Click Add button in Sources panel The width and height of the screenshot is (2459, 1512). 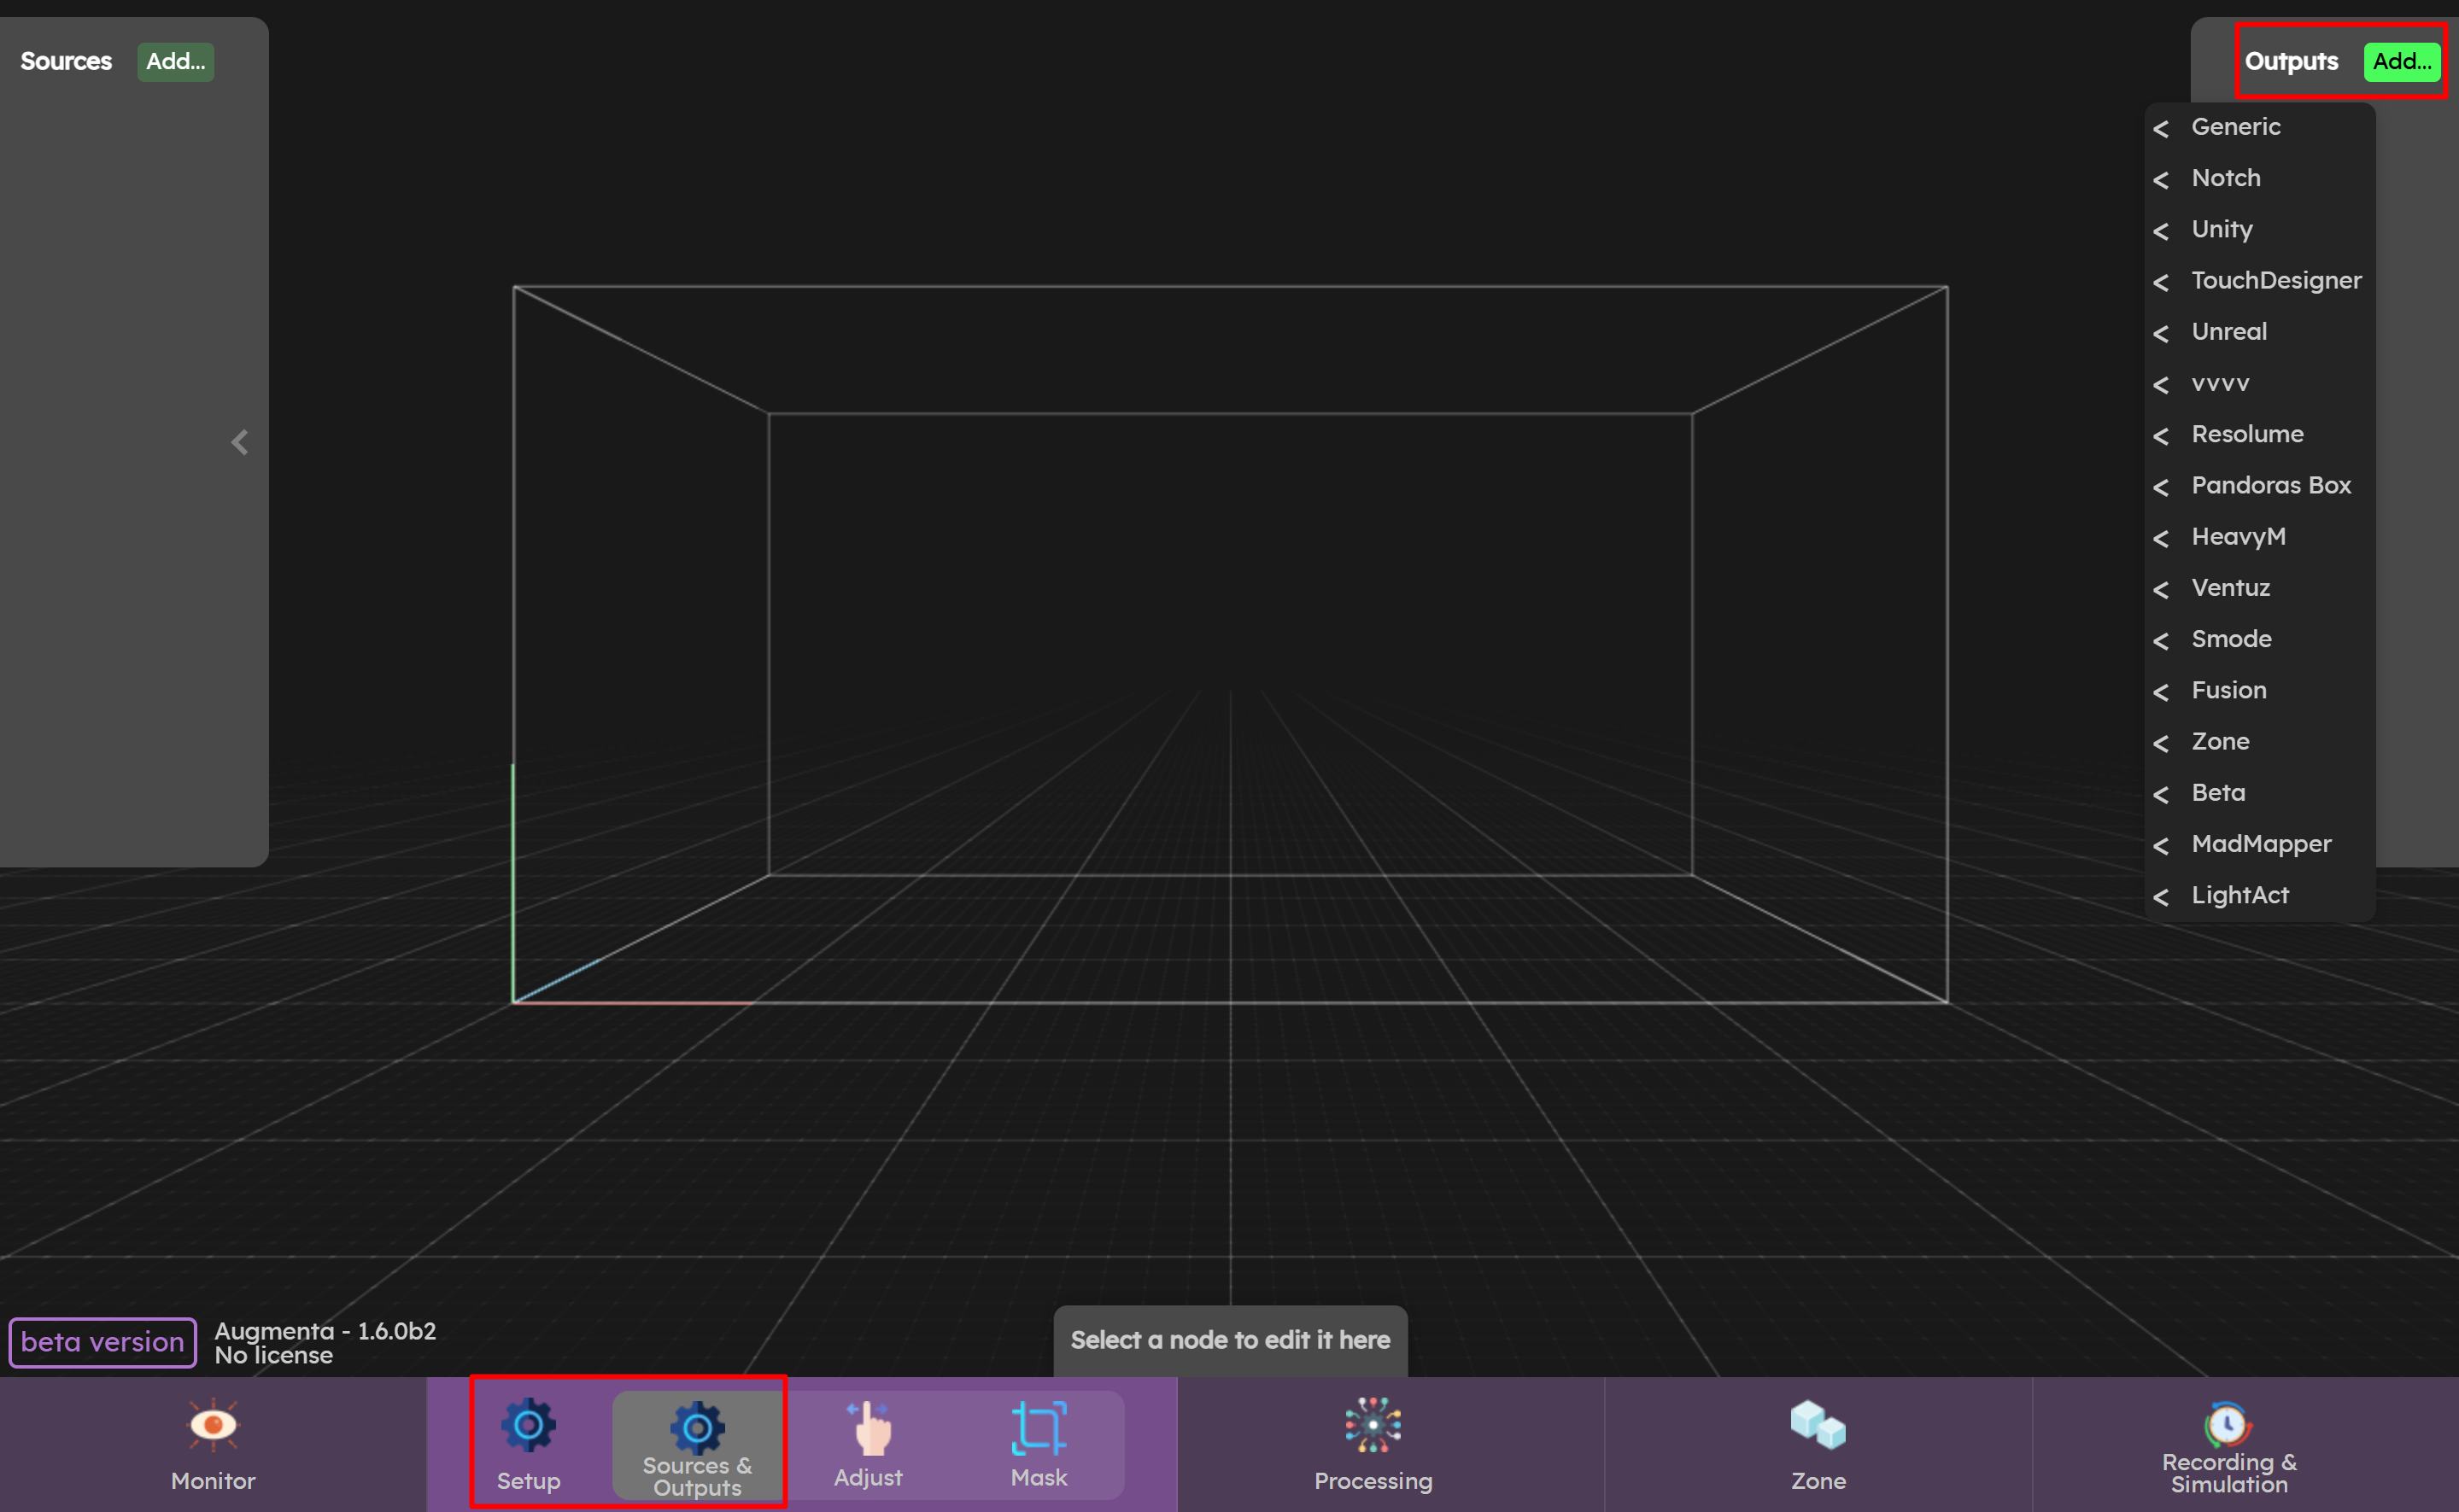click(175, 62)
